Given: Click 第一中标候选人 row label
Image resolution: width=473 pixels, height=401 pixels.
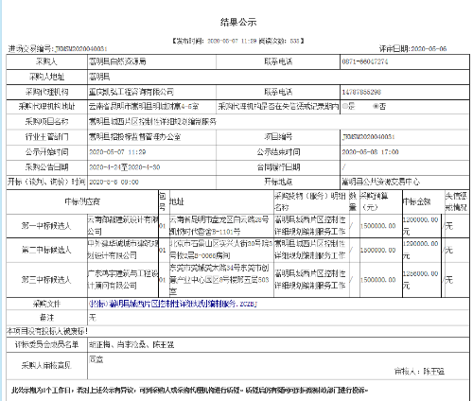Looking at the screenshot, I should click(x=46, y=226).
